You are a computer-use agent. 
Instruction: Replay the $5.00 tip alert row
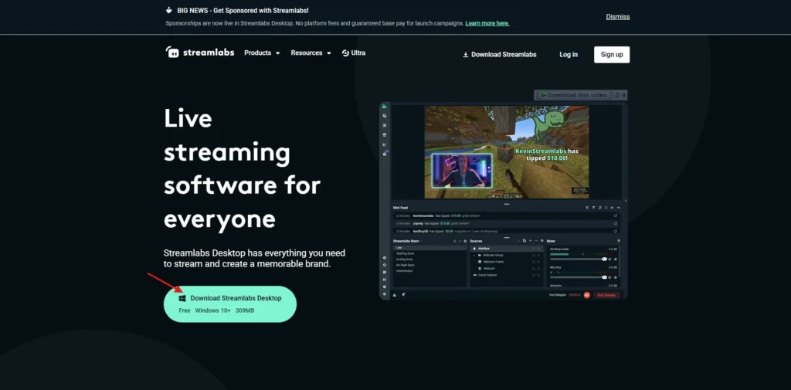(616, 231)
